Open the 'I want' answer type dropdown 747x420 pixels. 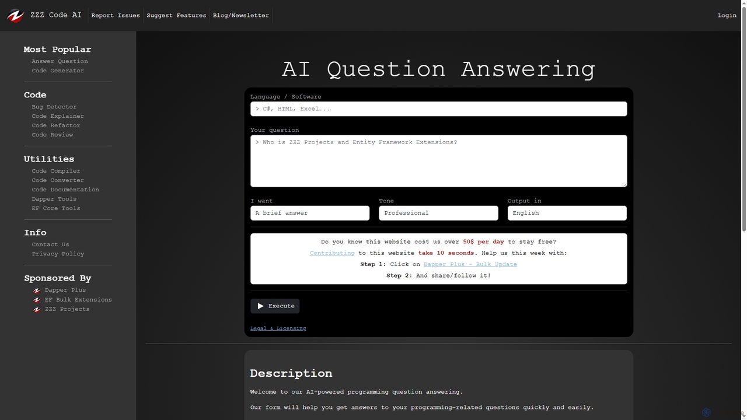[x=310, y=213]
